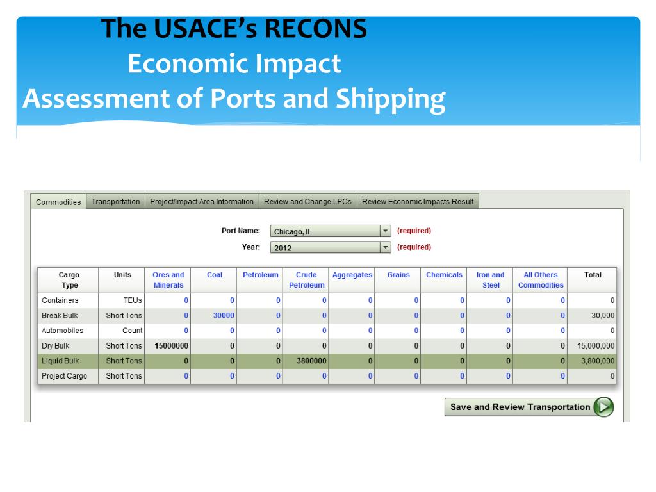The image size is (656, 492).
Task: Select the Project Cargo row
Action: coord(327,376)
